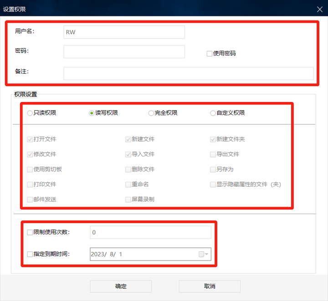This screenshot has width=328, height=301.
Task: Toggle the 新建文件 checkbox
Action: 128,139
